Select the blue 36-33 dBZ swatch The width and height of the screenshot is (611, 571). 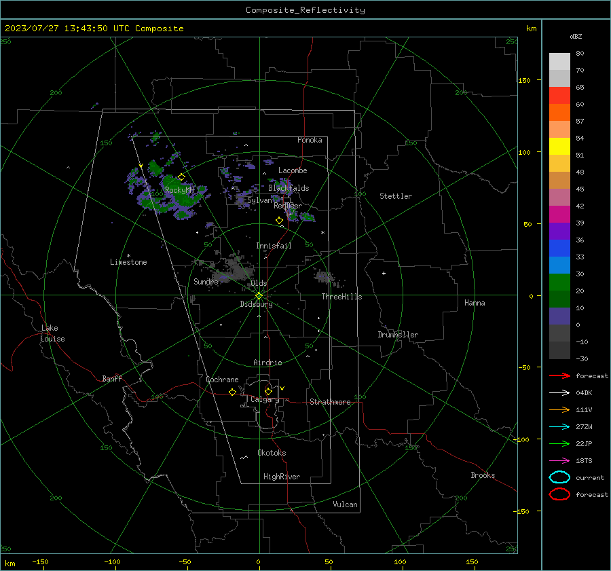pyautogui.click(x=559, y=248)
